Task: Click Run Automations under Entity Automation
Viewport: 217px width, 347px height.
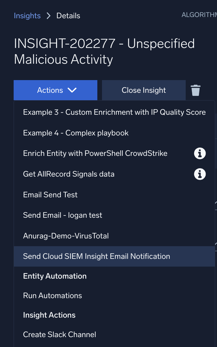Action: point(52,295)
